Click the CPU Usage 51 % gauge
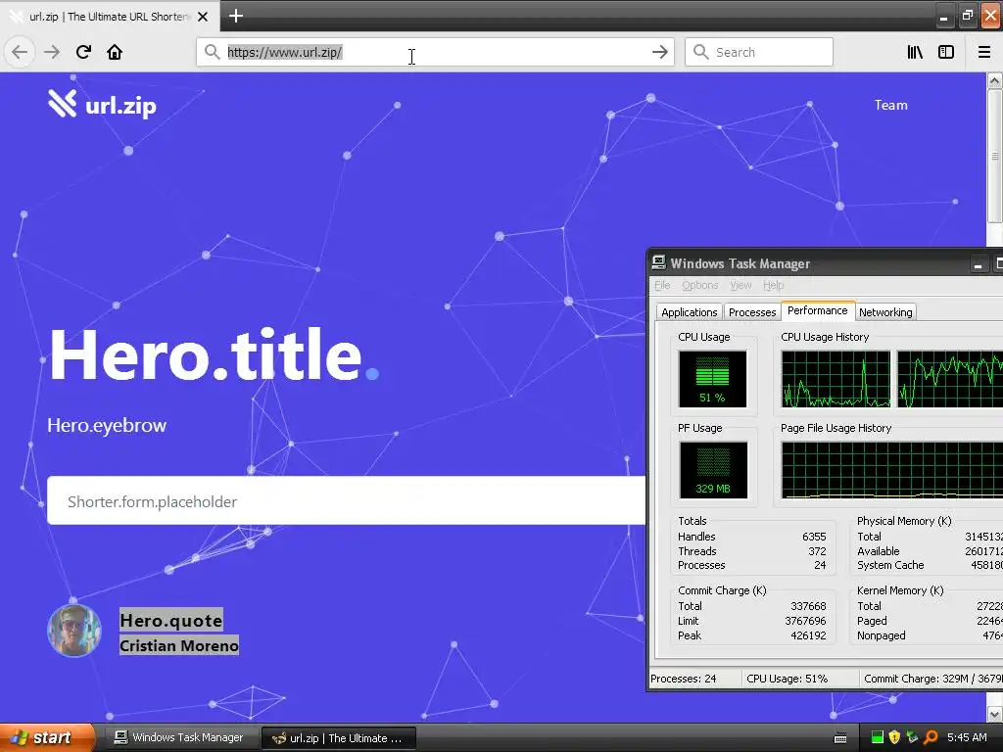Viewport: 1003px width, 752px height. pyautogui.click(x=712, y=379)
